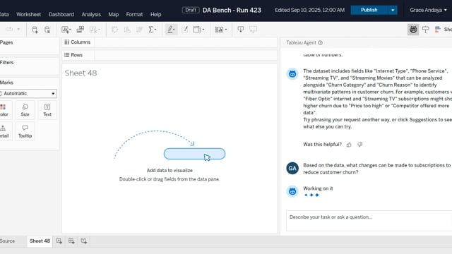Open the Help menu
Screen dimensions: 452x254
155,14
